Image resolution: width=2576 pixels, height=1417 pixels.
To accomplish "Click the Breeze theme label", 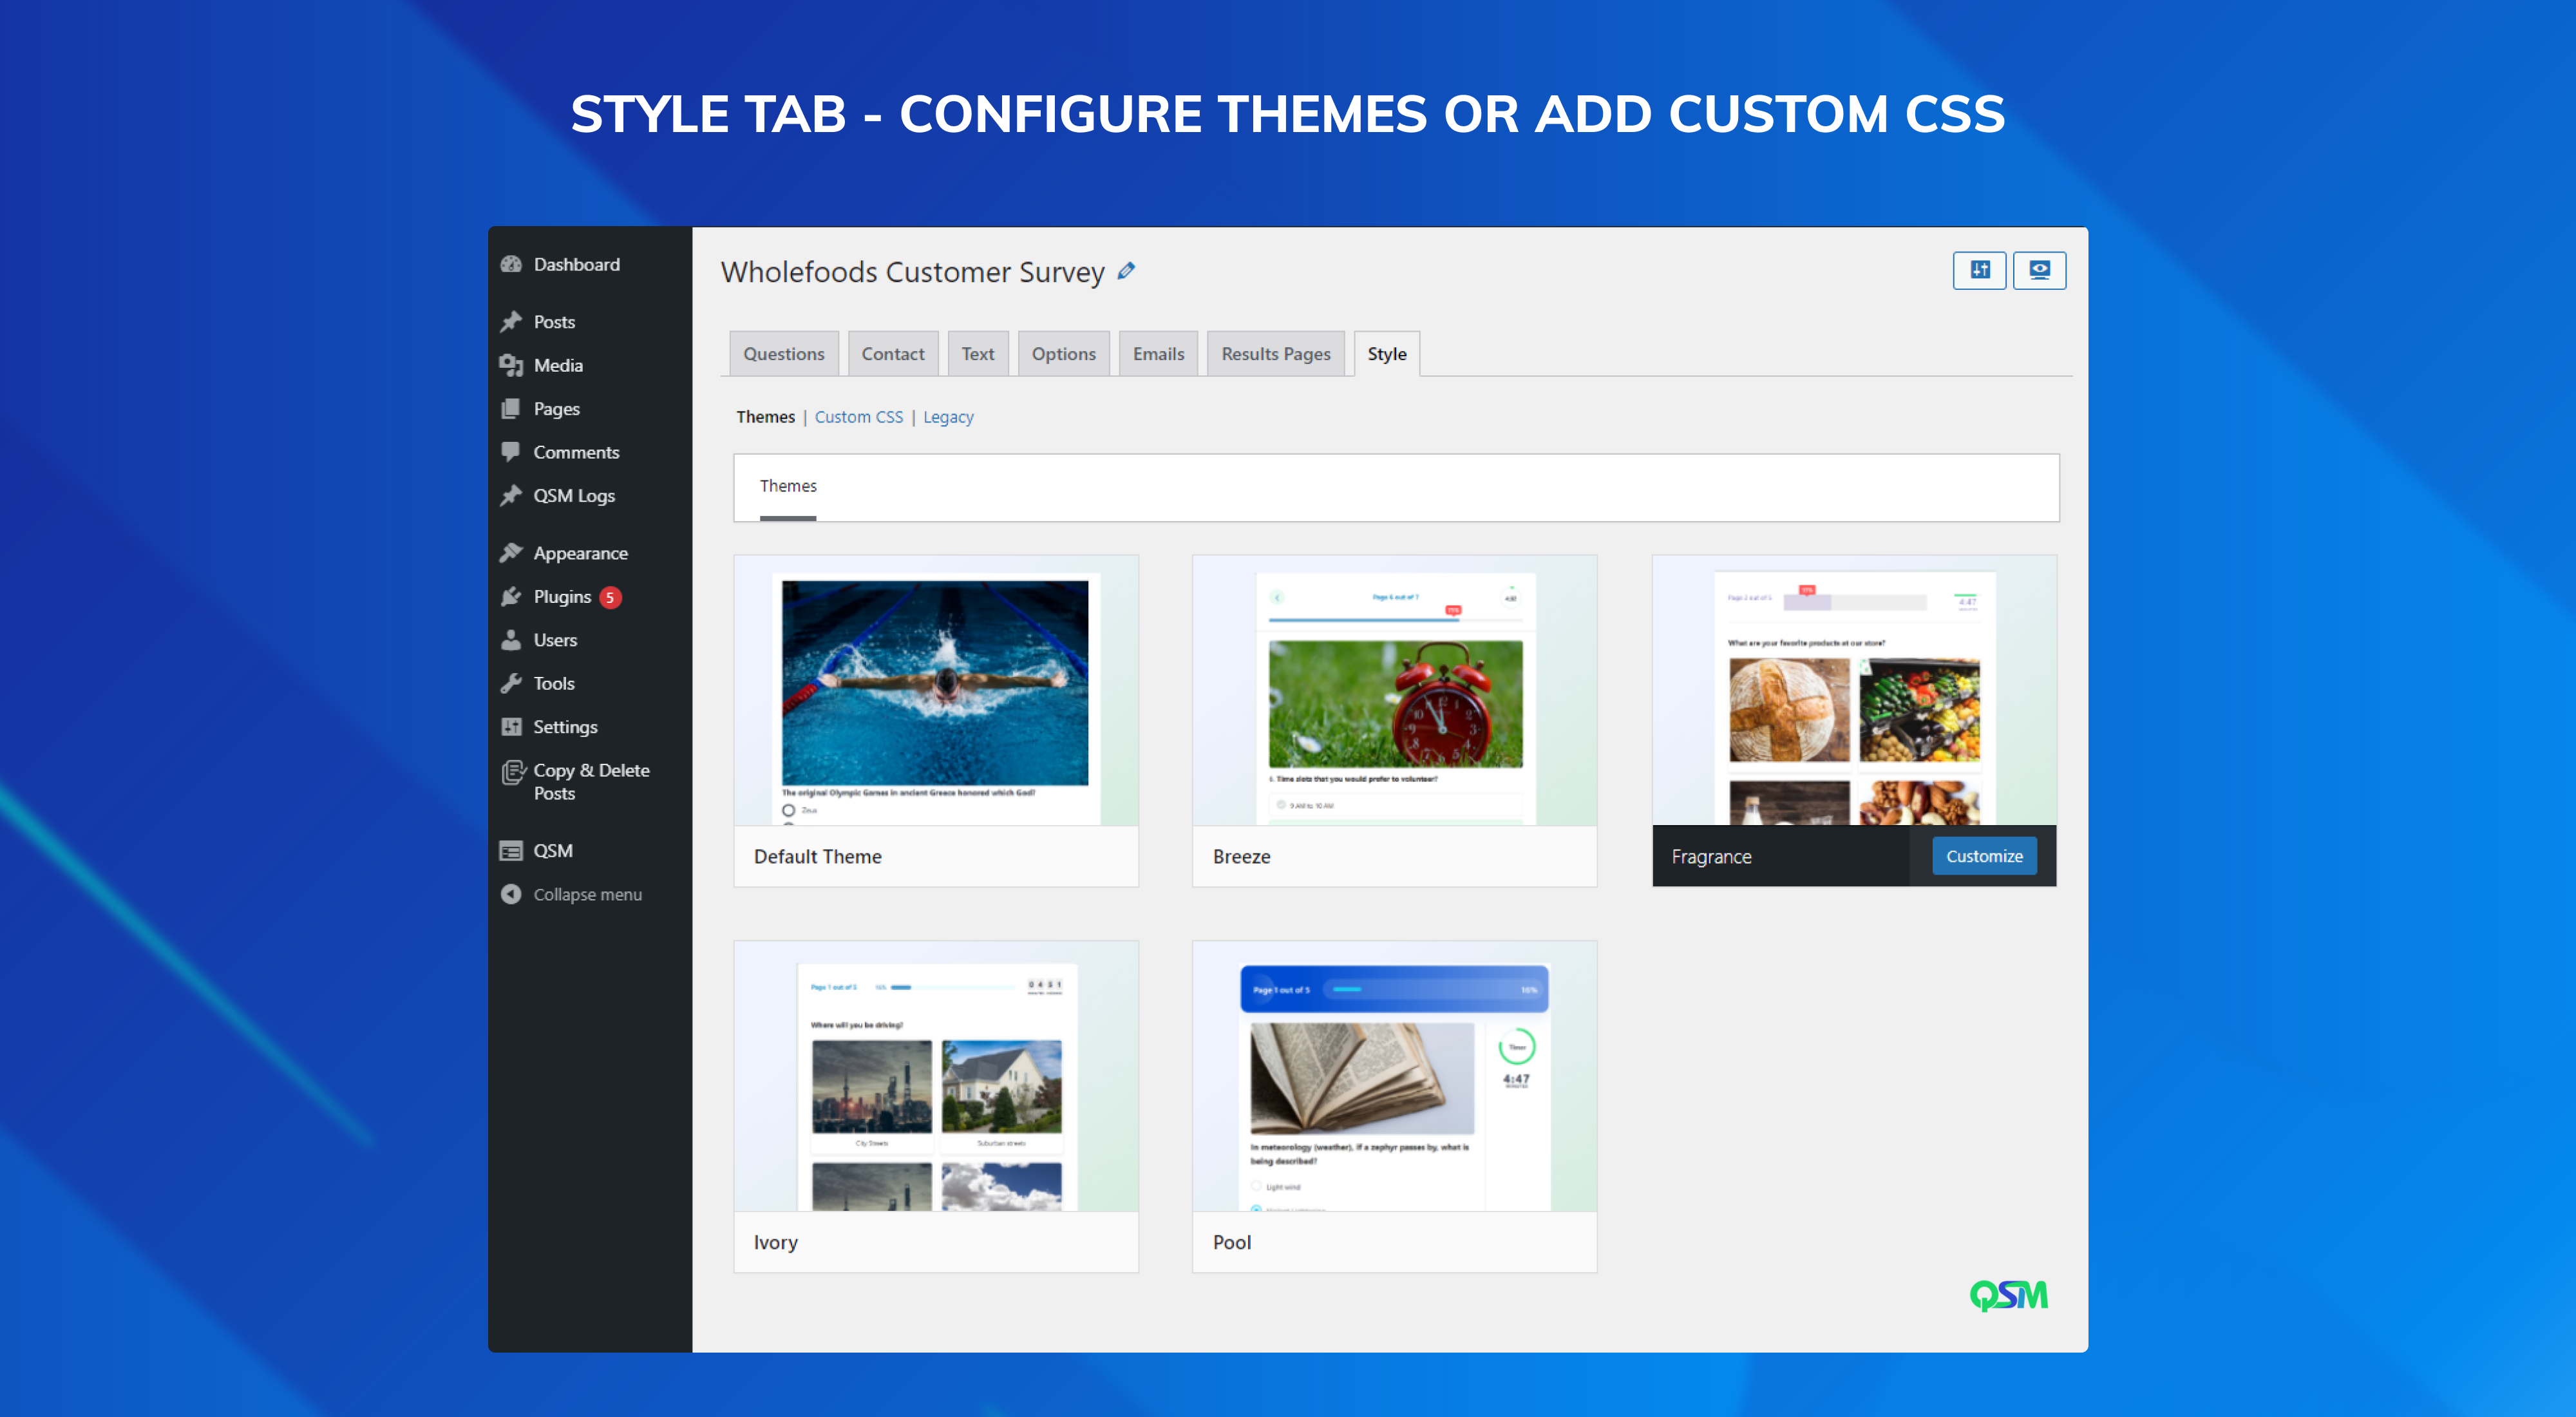I will coord(1242,857).
